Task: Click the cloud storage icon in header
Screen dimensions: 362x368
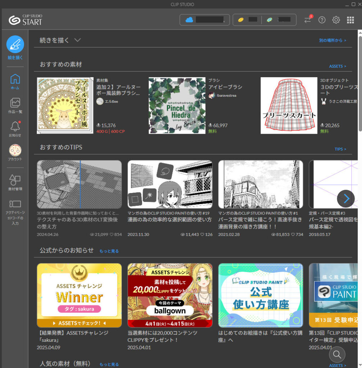Action: [x=189, y=20]
